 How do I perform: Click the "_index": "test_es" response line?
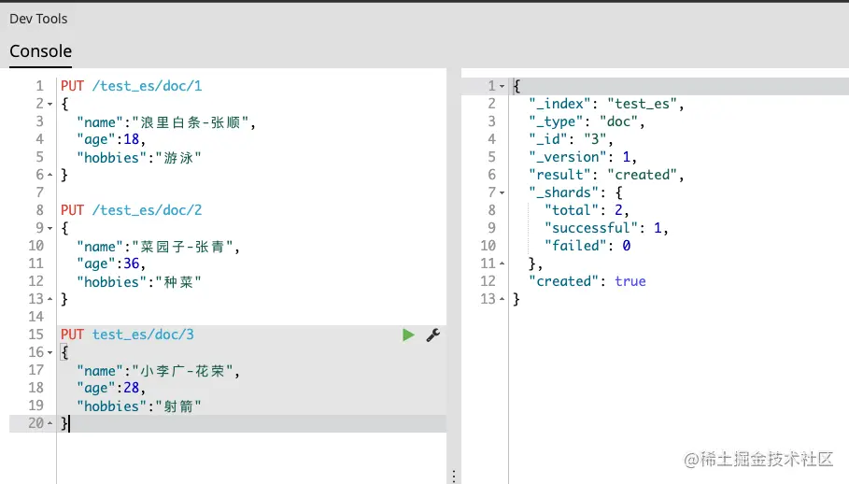tap(606, 104)
